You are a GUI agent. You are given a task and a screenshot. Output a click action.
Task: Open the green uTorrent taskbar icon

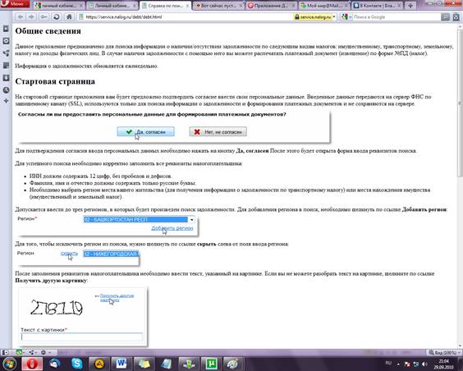click(211, 364)
